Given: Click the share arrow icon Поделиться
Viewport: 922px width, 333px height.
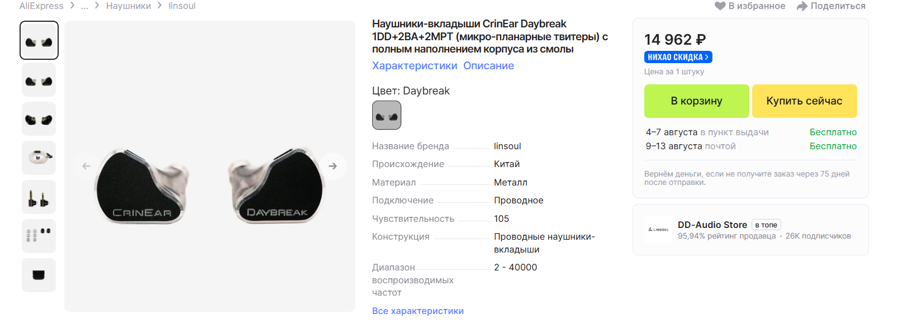Looking at the screenshot, I should tap(802, 6).
